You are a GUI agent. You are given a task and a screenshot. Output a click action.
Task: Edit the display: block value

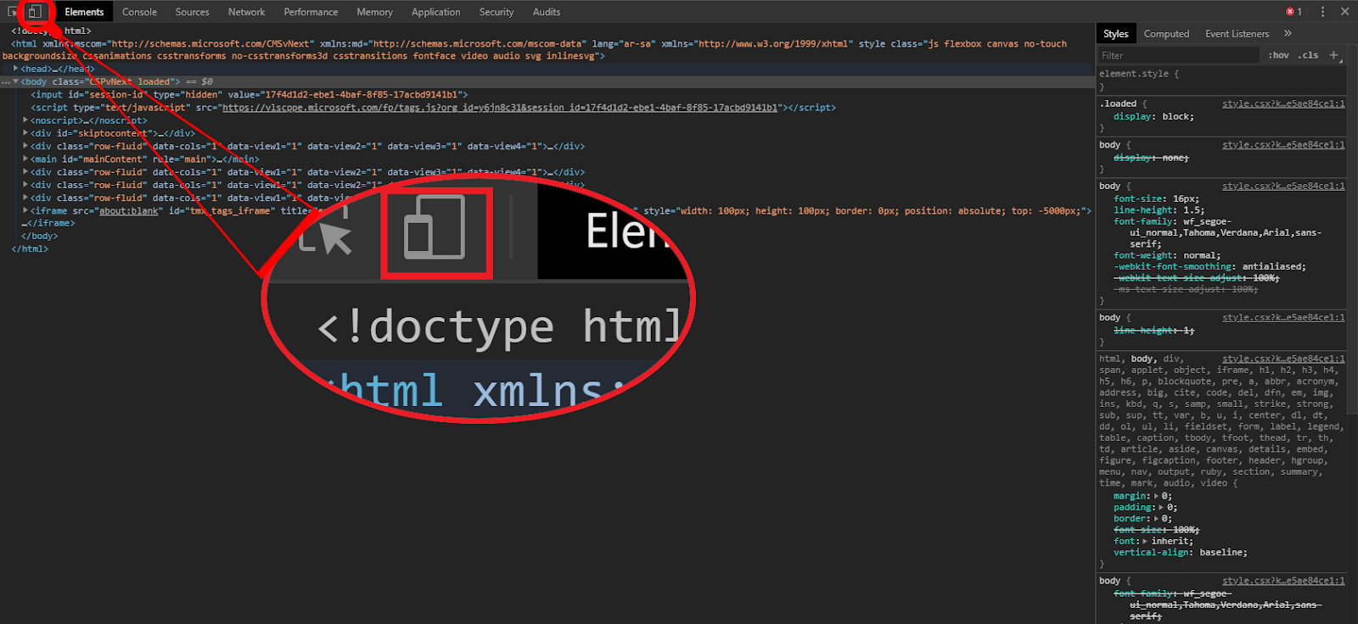pyautogui.click(x=1177, y=116)
